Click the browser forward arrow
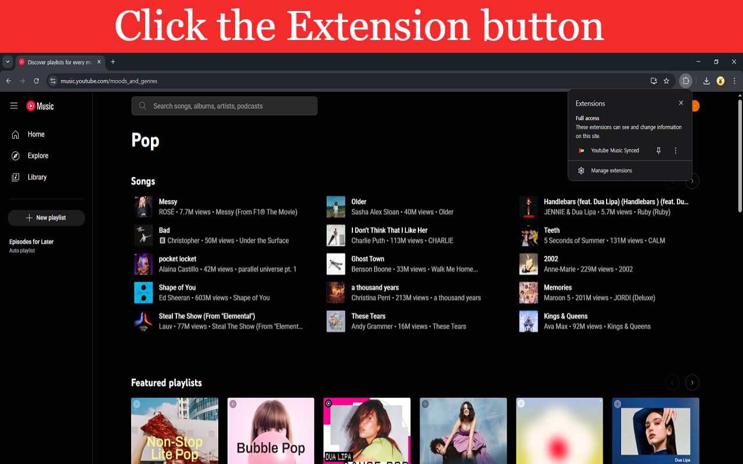Screen dimensions: 743x464 coord(23,81)
